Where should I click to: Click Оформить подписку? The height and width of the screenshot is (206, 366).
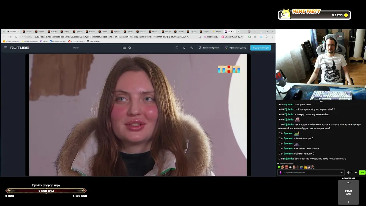tap(236, 48)
